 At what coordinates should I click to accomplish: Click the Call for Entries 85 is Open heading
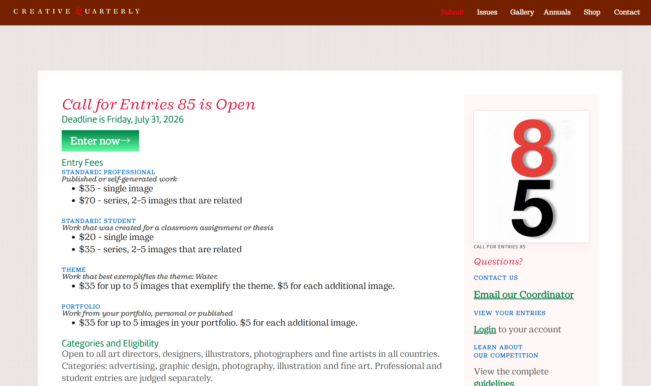(158, 105)
